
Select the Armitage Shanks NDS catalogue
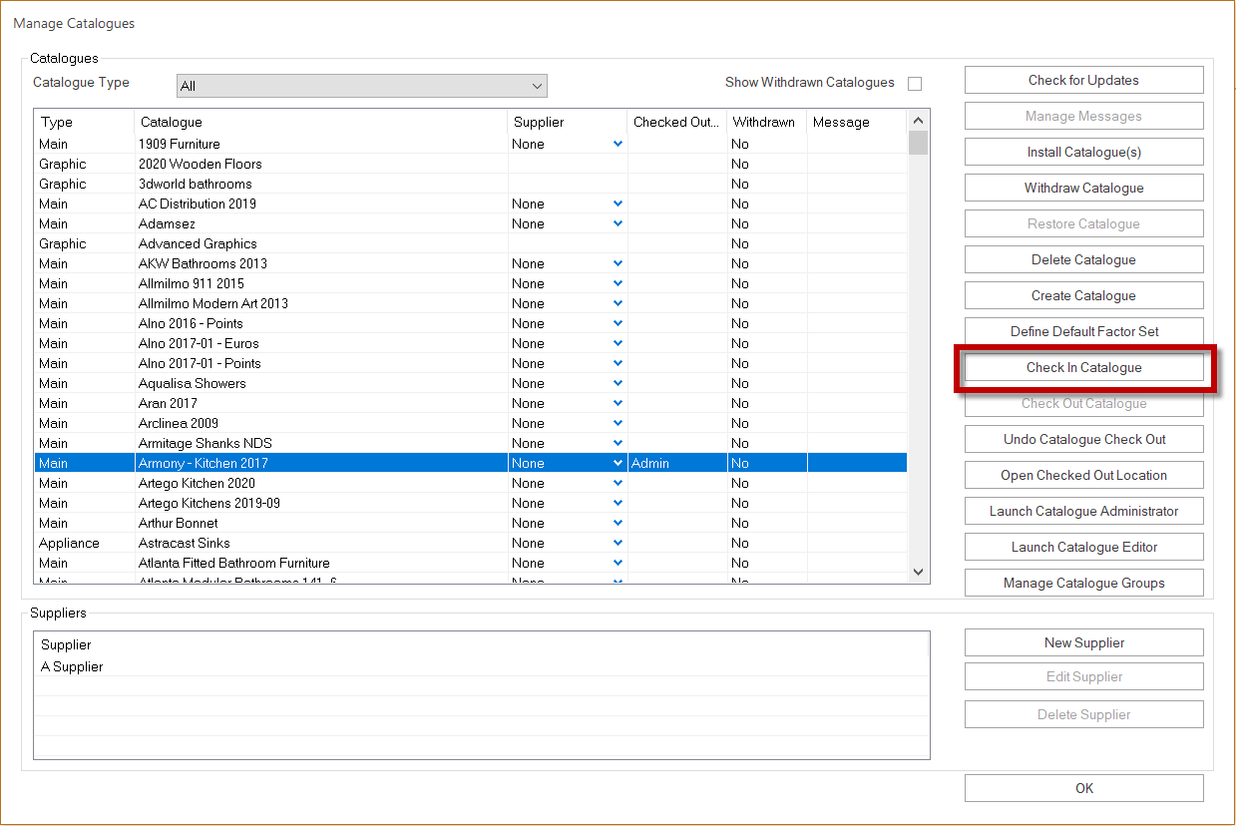click(471, 443)
